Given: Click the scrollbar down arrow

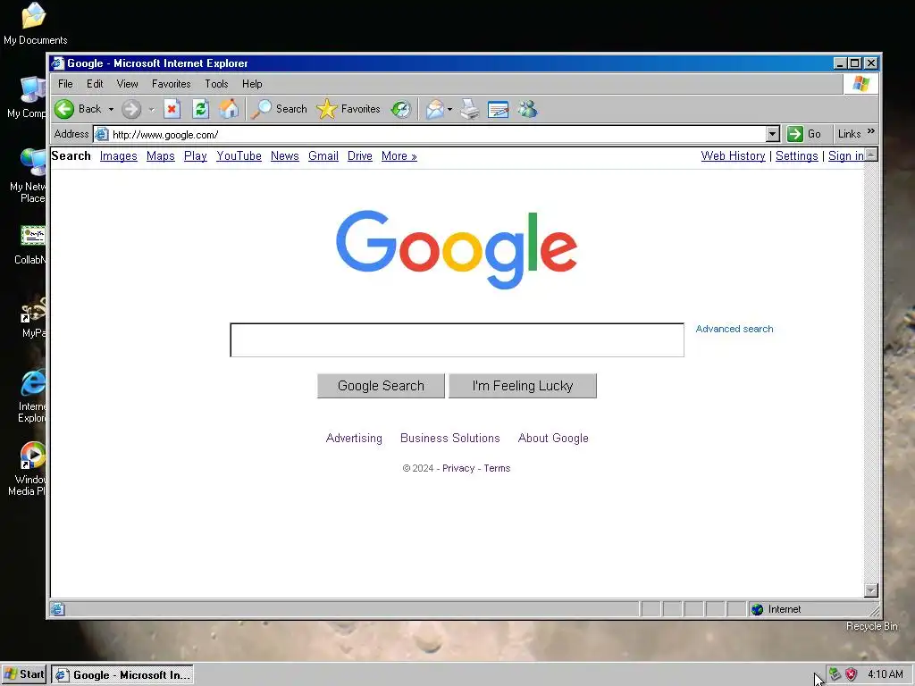Looking at the screenshot, I should click(871, 590).
